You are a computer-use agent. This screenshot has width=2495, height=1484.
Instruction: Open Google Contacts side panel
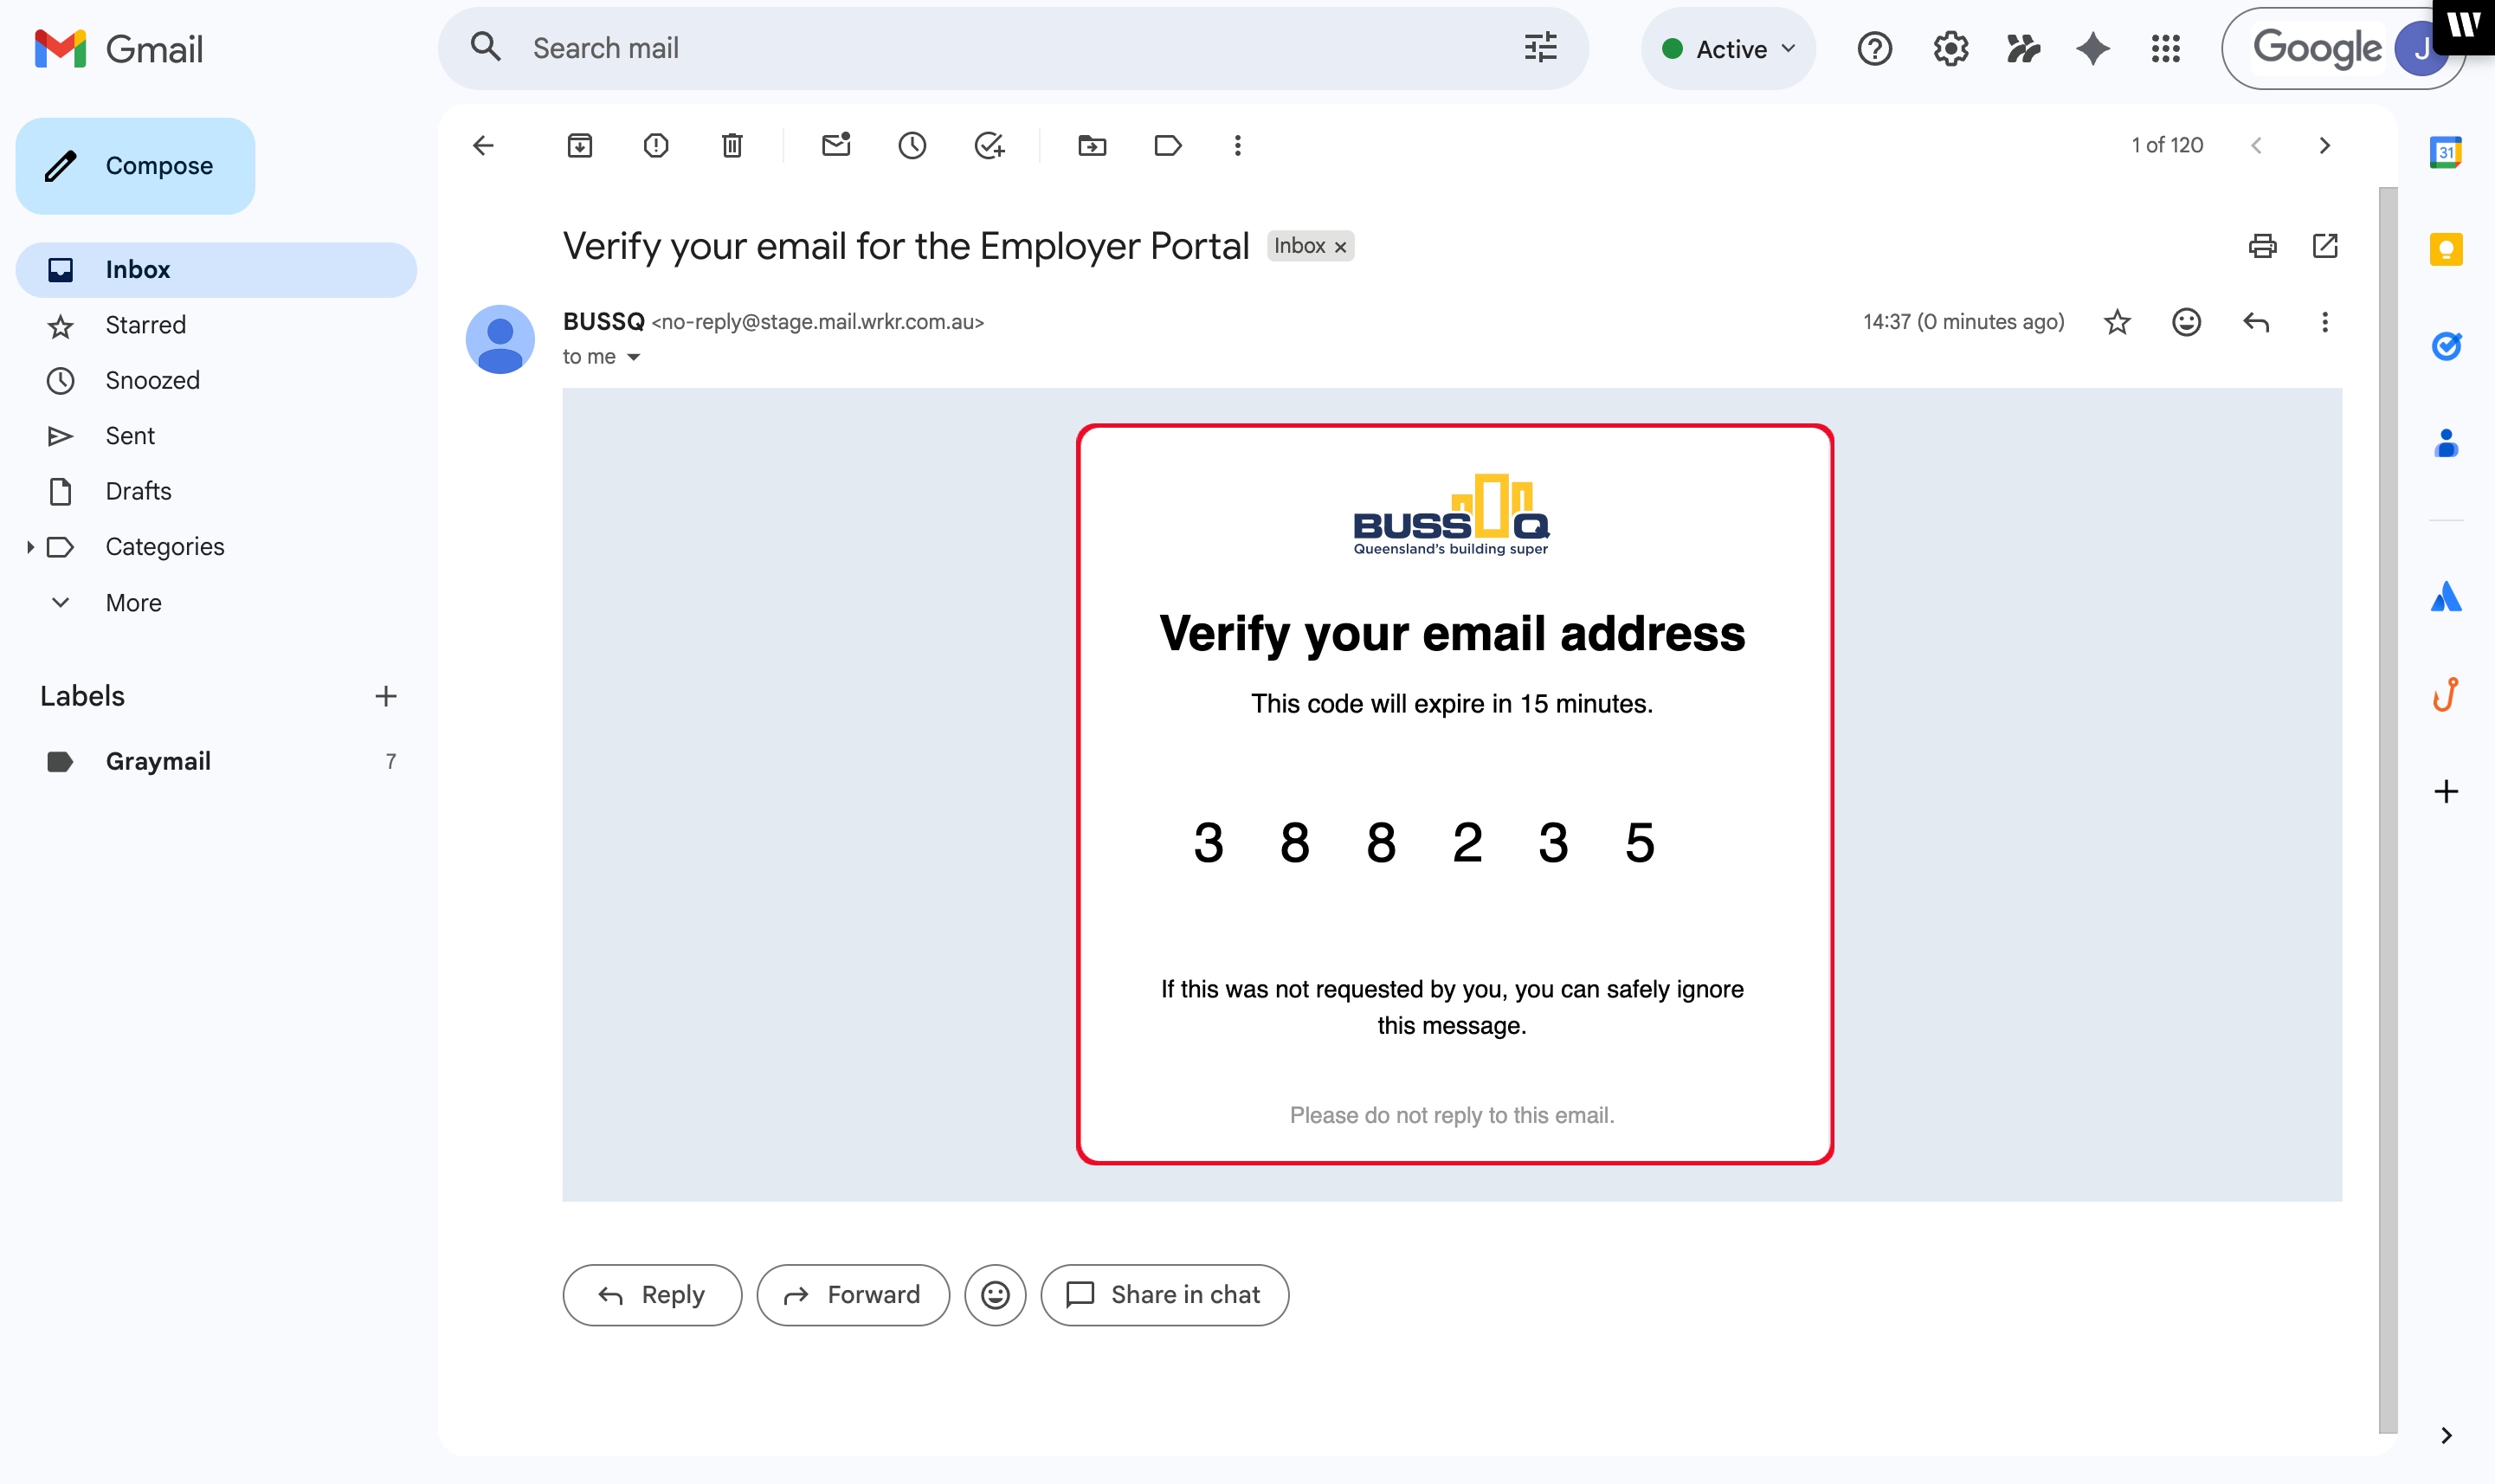click(x=2445, y=443)
